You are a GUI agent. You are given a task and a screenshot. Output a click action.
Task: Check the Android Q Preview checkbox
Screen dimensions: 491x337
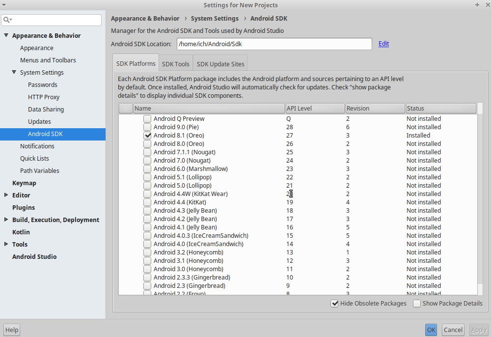147,119
